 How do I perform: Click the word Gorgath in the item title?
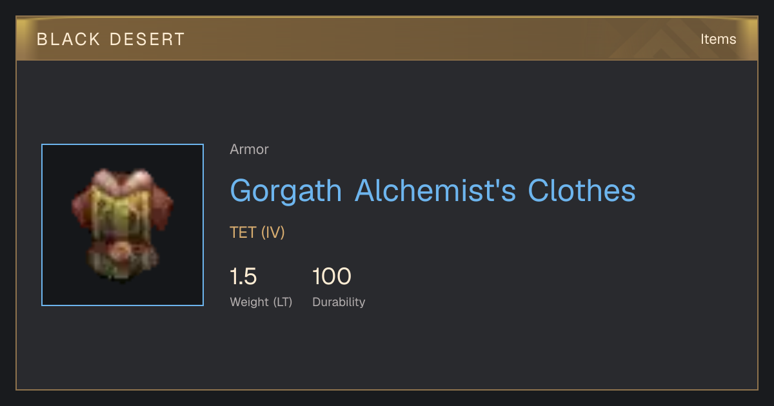286,191
